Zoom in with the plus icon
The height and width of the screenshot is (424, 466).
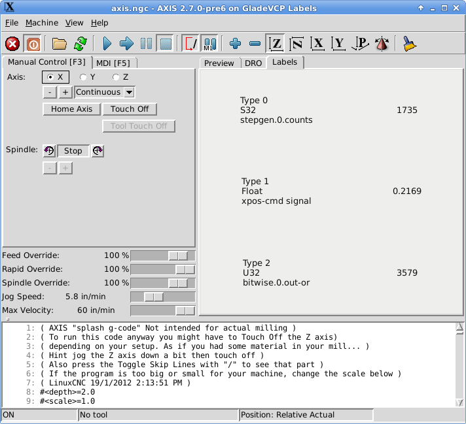[235, 44]
